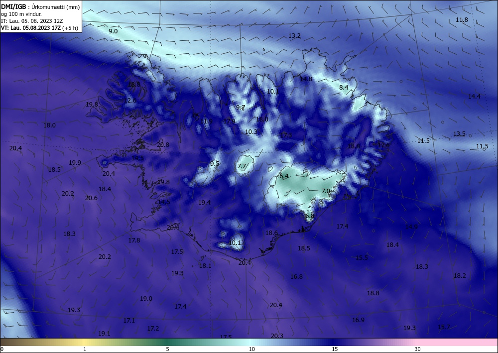Click the 11.9 value on the map
The image size is (498, 353).
(x=207, y=121)
